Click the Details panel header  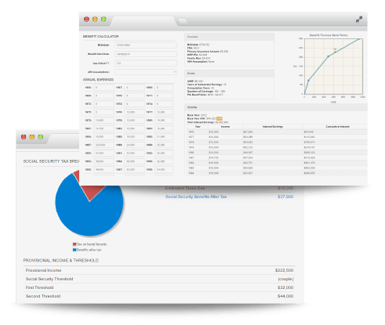(229, 74)
